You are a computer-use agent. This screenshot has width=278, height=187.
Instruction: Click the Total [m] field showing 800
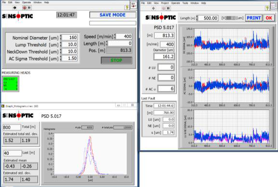pos(12,127)
